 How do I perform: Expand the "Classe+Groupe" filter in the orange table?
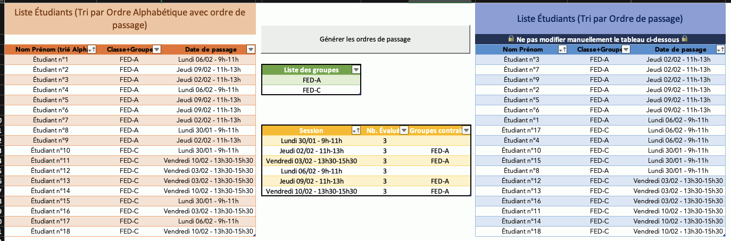pyautogui.click(x=156, y=49)
